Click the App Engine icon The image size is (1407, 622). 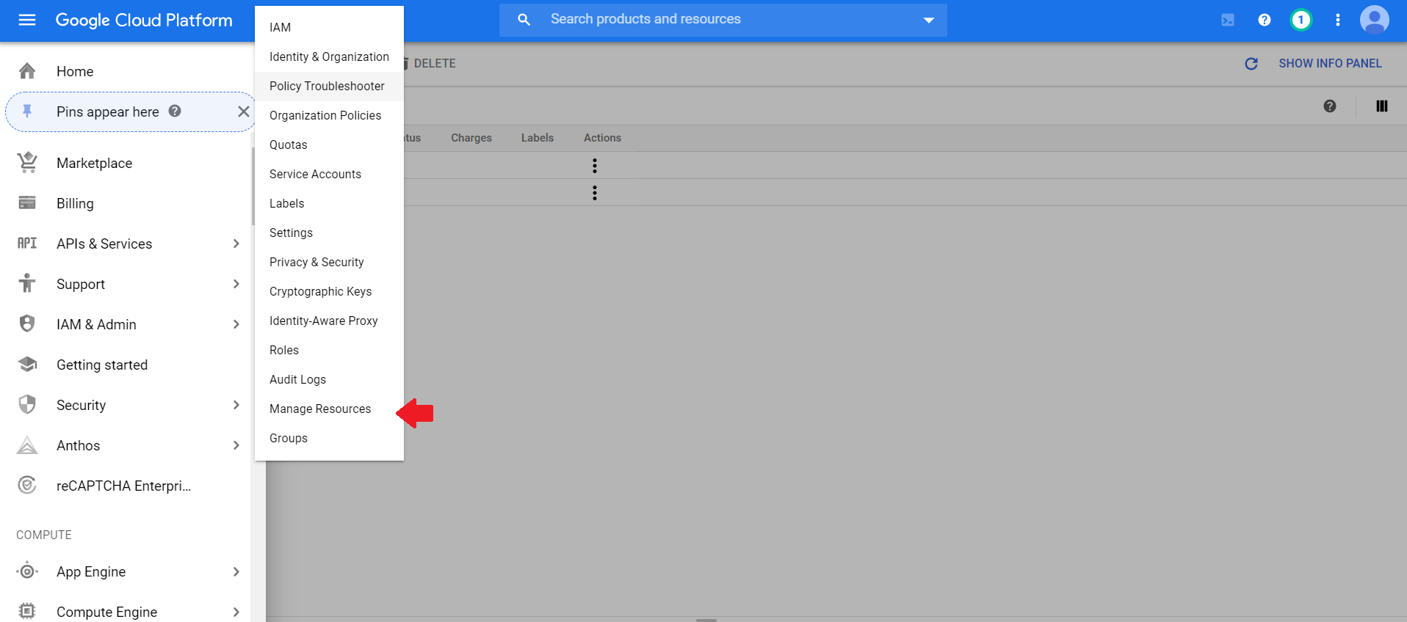[x=27, y=571]
